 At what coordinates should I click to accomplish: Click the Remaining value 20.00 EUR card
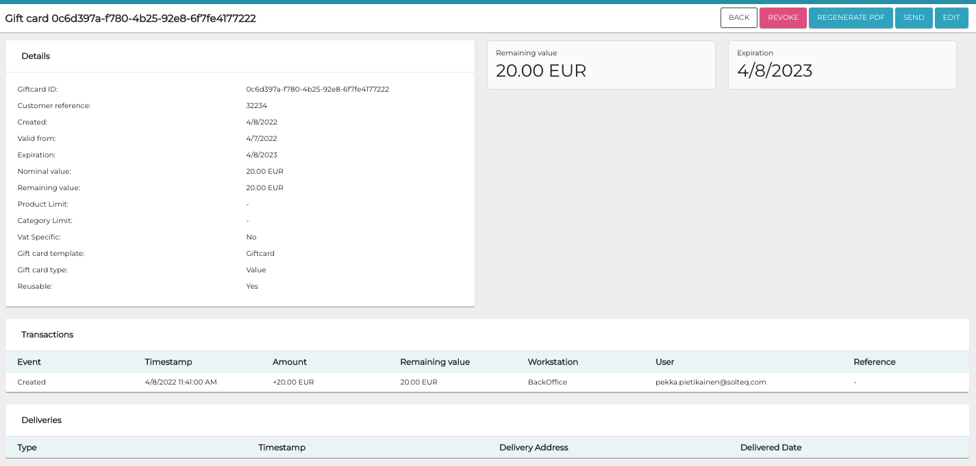click(601, 65)
